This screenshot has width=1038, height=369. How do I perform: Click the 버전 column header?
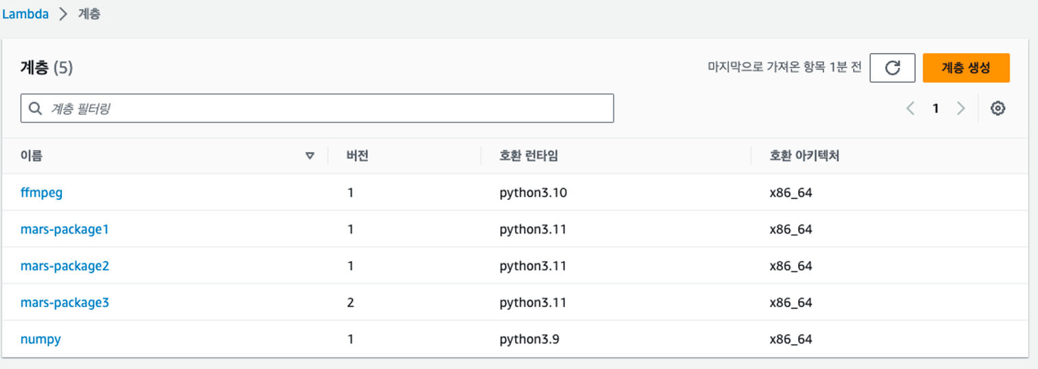(358, 156)
